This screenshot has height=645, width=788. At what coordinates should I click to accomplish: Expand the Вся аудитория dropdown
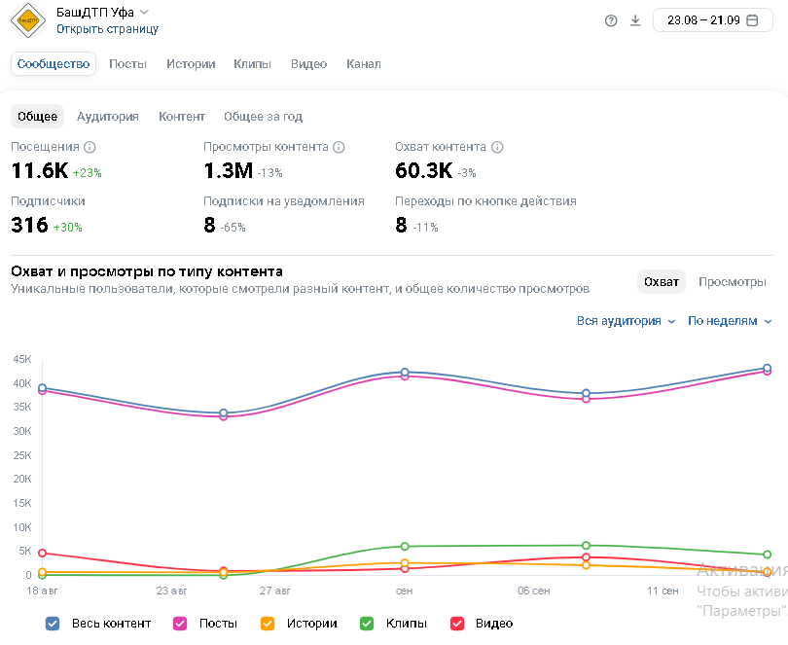click(x=626, y=321)
